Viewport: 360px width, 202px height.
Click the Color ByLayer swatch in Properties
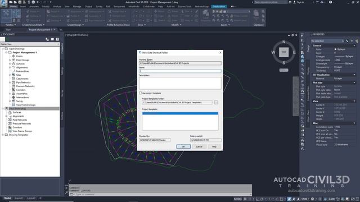[x=335, y=49]
